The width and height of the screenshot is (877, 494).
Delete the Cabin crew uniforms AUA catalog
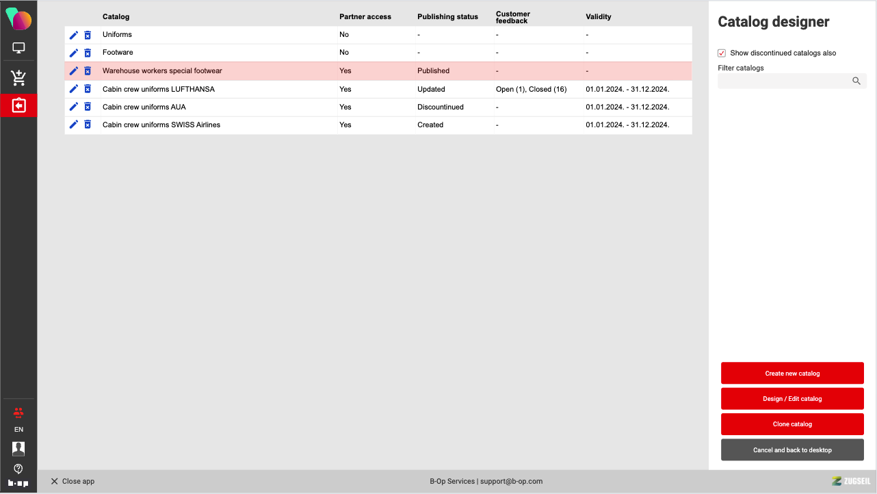click(x=88, y=107)
